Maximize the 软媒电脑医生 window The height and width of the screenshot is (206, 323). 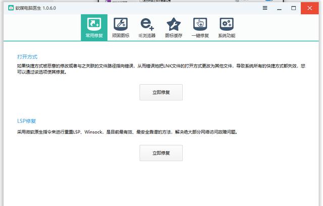tap(294, 8)
